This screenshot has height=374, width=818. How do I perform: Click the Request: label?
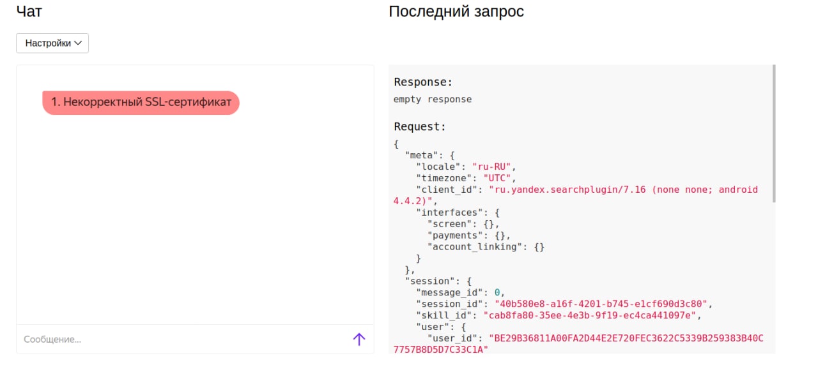(420, 127)
